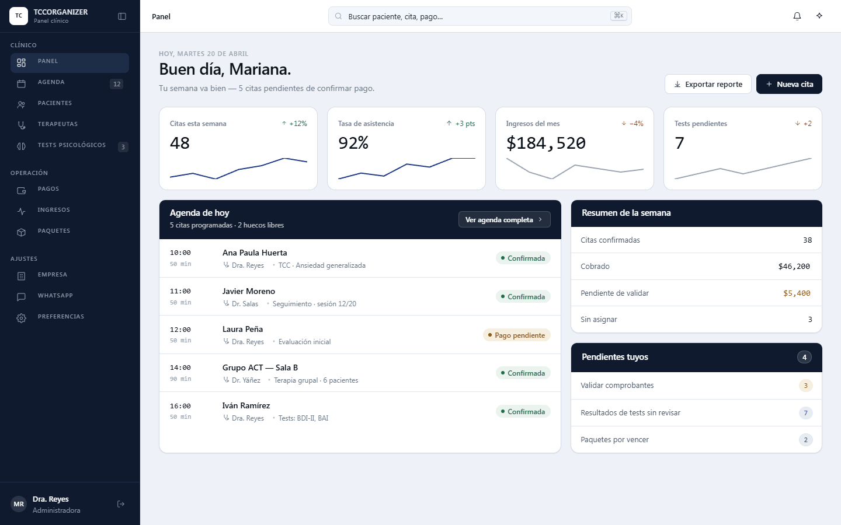Click the Agenda calendar icon

22,83
